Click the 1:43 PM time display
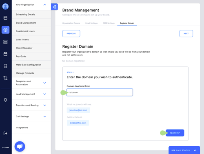 coord(5,147)
